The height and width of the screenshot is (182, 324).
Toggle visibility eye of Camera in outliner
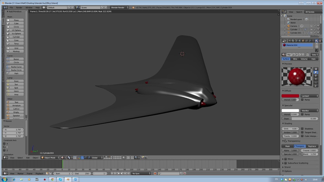[x=311, y=26]
